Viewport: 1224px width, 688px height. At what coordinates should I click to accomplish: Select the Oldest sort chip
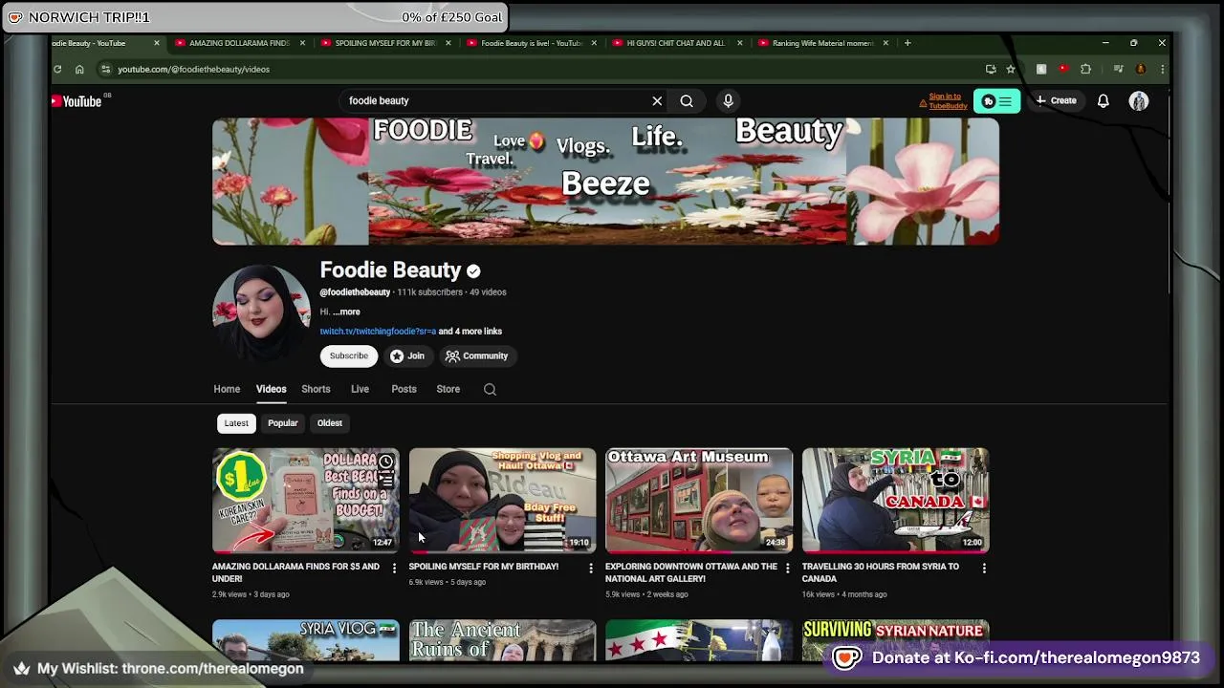point(330,423)
